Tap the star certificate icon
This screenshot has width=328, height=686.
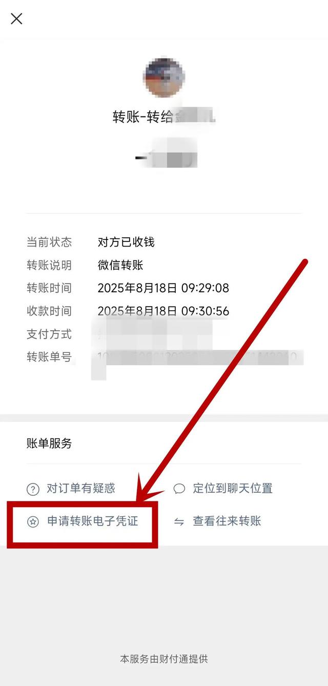33,522
